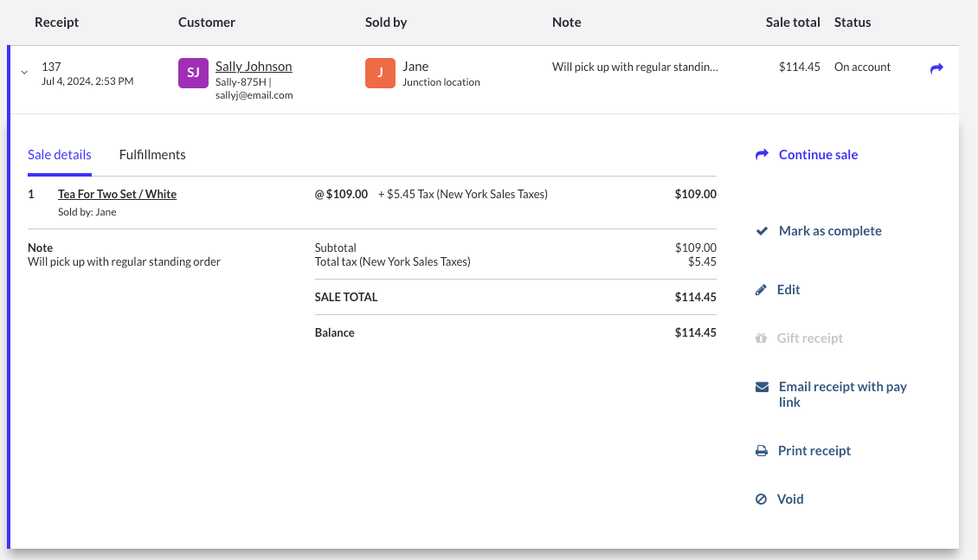
Task: Click Print receipt text
Action: tap(814, 451)
